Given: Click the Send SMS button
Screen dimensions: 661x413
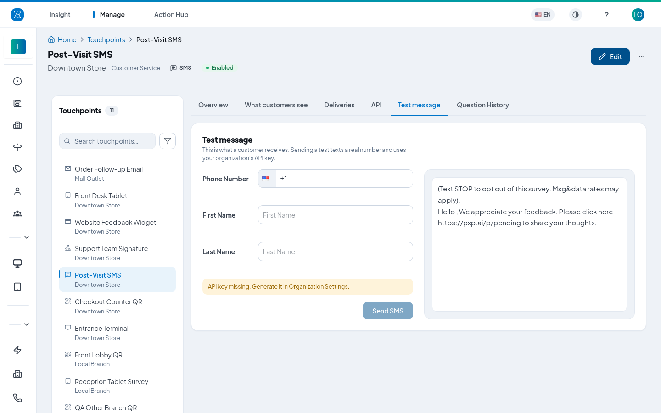Looking at the screenshot, I should coord(388,311).
